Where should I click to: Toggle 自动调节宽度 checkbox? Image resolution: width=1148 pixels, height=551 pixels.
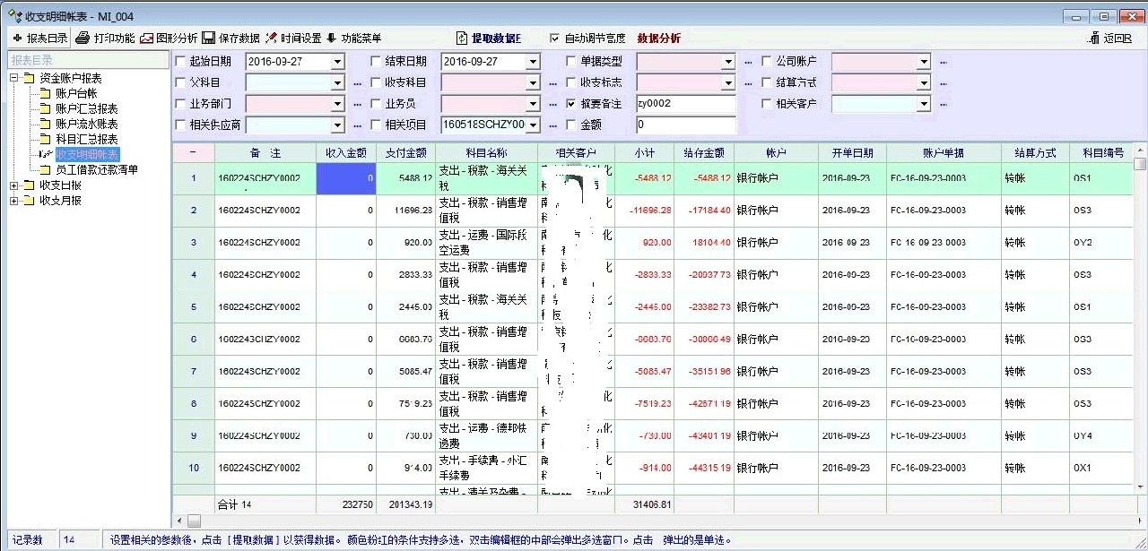[553, 39]
